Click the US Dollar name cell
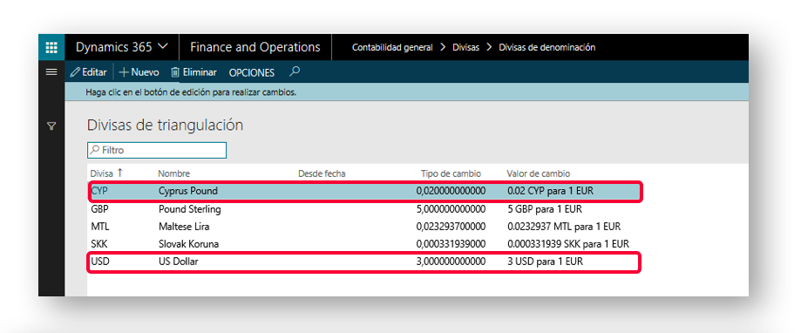801x333 pixels. [x=178, y=262]
